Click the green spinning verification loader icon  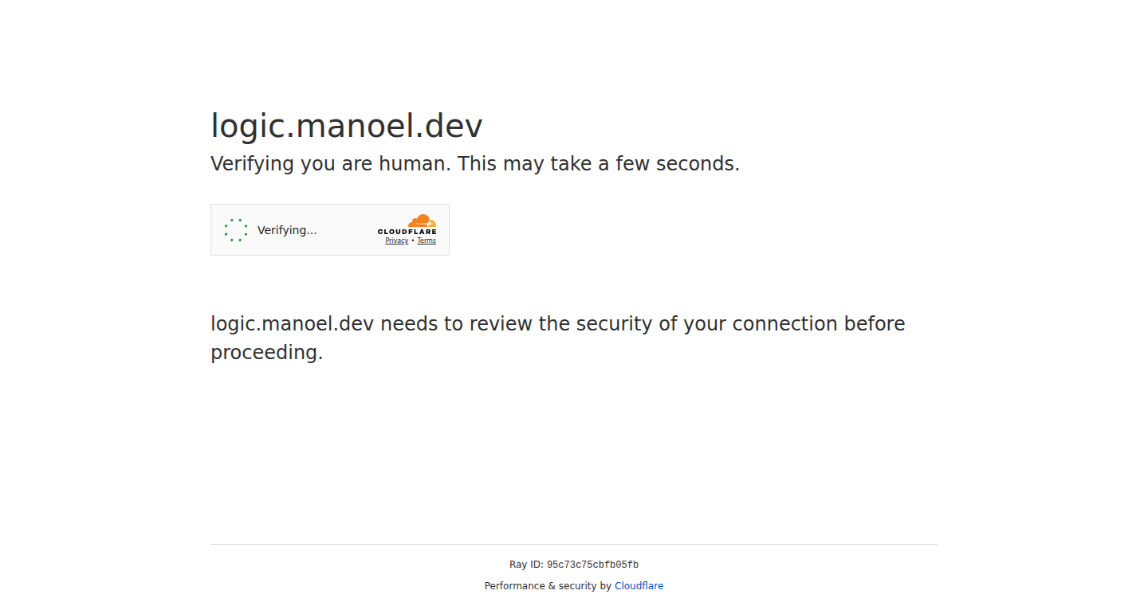pos(236,230)
